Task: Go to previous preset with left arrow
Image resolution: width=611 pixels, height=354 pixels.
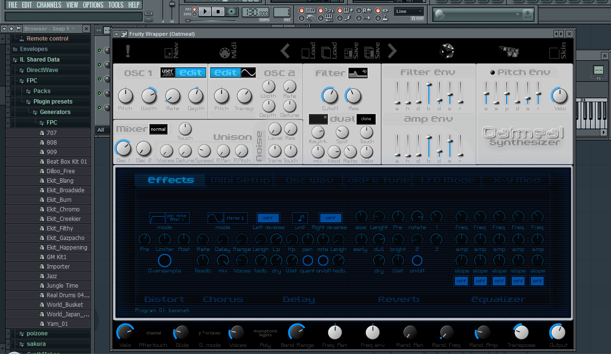Action: pyautogui.click(x=285, y=51)
